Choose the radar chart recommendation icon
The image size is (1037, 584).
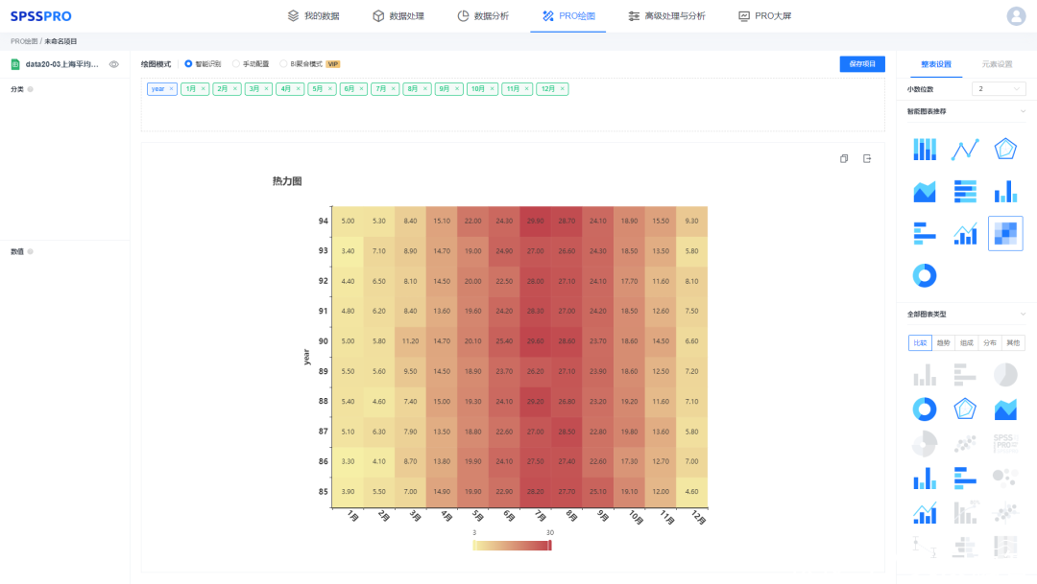[x=1005, y=150]
